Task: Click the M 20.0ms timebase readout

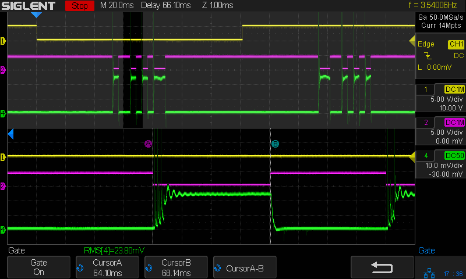Action: point(116,6)
